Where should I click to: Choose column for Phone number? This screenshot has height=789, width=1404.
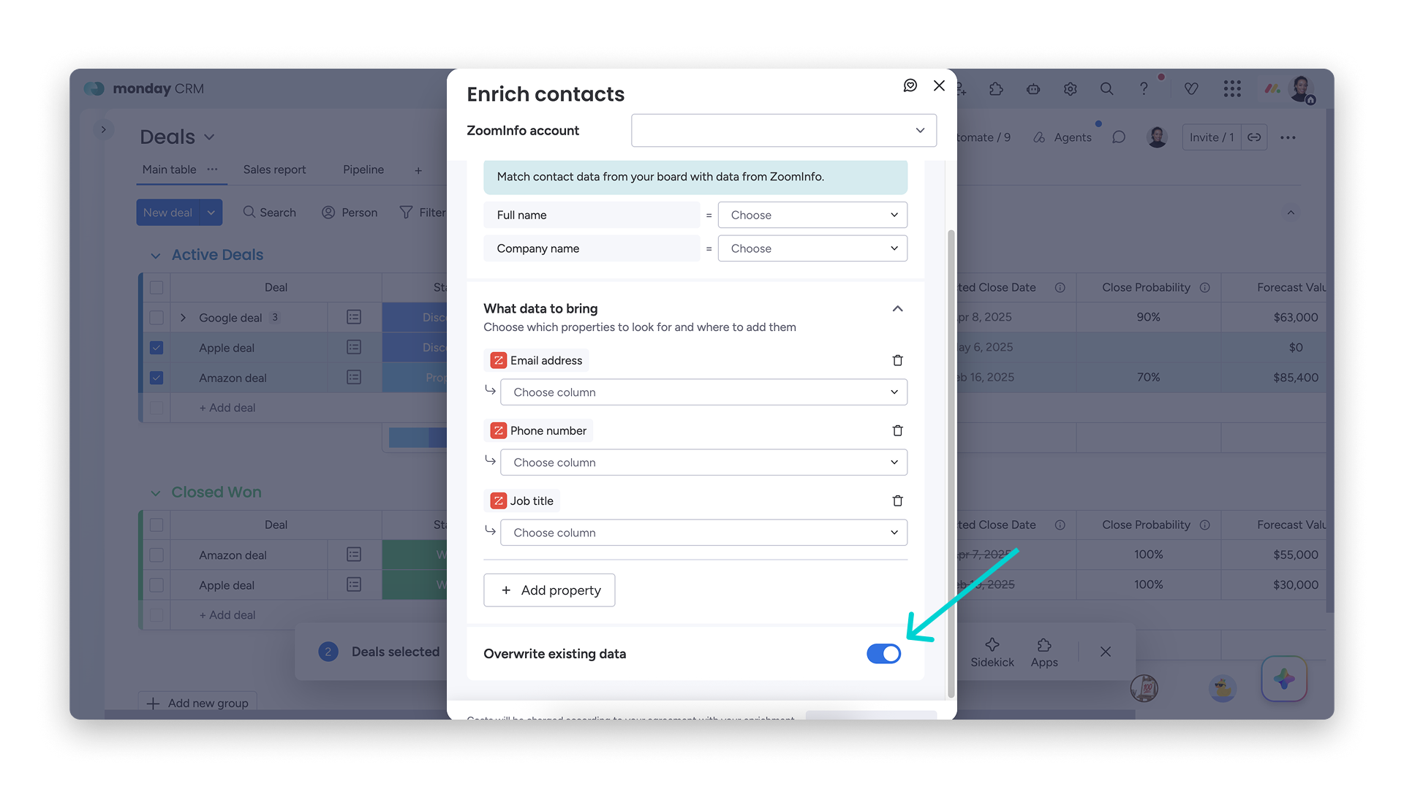coord(703,462)
